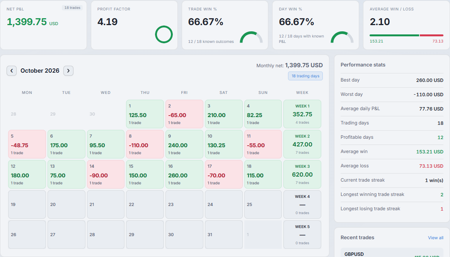Click the 12 / 18 known outcomes caption
Image resolution: width=450 pixels, height=257 pixels.
211,42
